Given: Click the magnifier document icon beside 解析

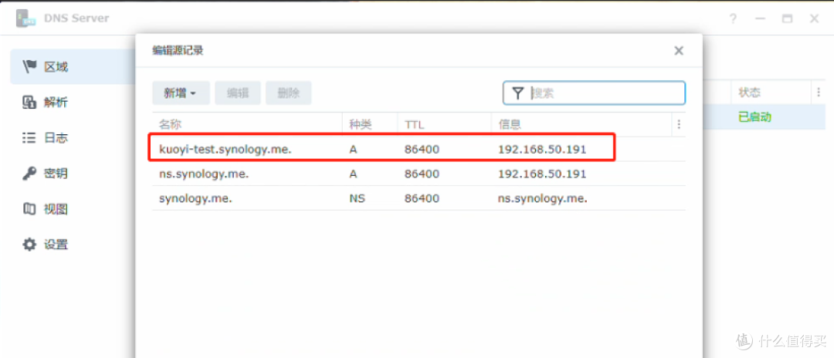Looking at the screenshot, I should [29, 103].
